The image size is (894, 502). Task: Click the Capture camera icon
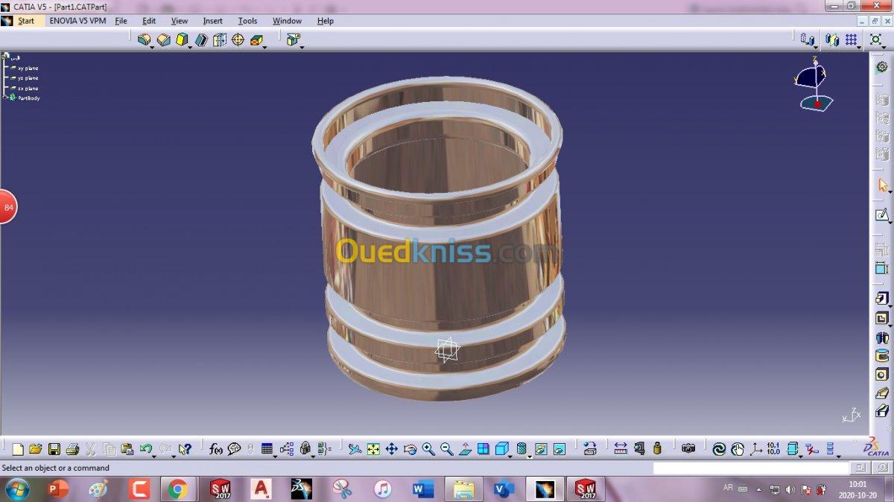[688, 449]
